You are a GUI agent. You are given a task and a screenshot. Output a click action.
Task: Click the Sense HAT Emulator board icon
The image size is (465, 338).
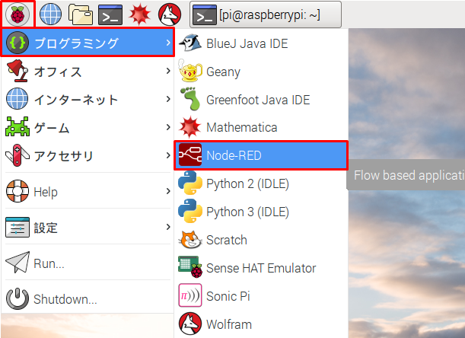point(190,267)
